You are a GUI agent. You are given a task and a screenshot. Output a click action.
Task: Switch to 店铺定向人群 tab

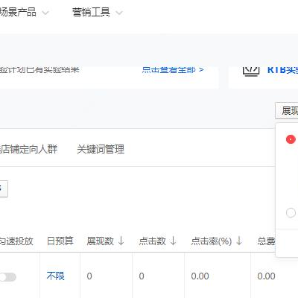pos(28,149)
